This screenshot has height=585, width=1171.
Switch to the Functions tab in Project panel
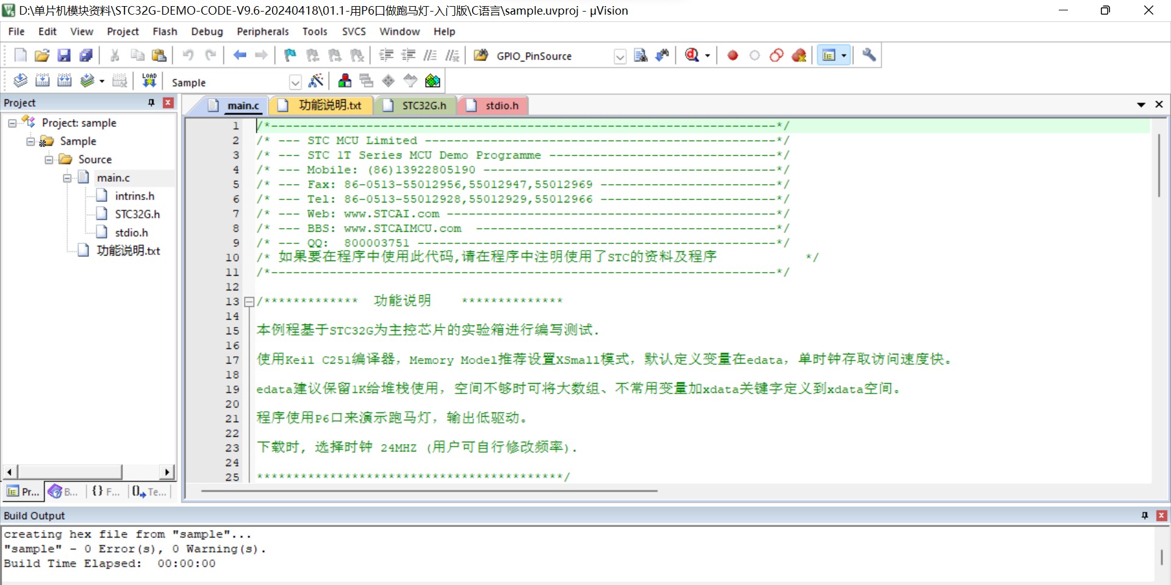tap(106, 492)
